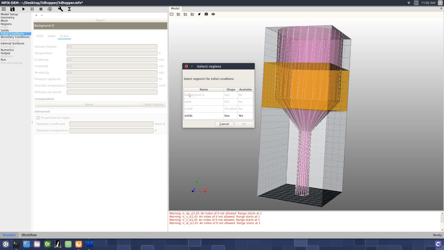Click the reset simulation icon
Screen dimensions: 444x250
(x=50, y=9)
